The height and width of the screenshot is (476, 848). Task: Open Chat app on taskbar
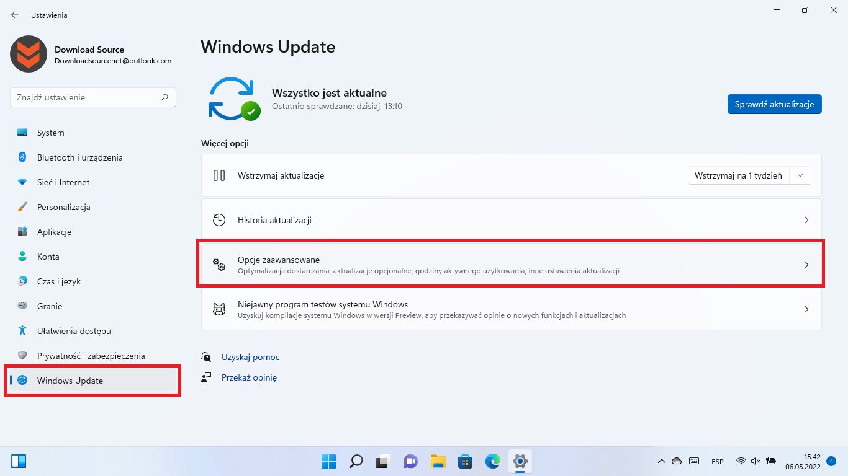[x=410, y=461]
